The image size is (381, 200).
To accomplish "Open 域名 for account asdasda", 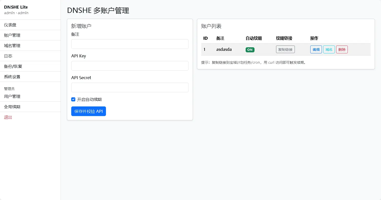I will tap(329, 50).
